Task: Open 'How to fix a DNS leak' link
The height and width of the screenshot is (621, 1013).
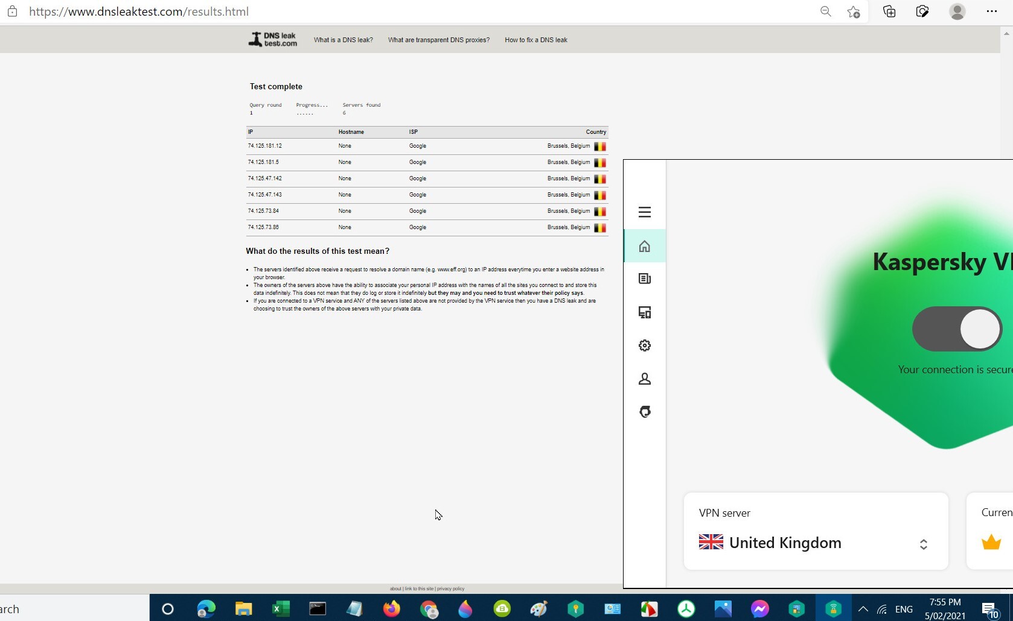Action: [536, 40]
